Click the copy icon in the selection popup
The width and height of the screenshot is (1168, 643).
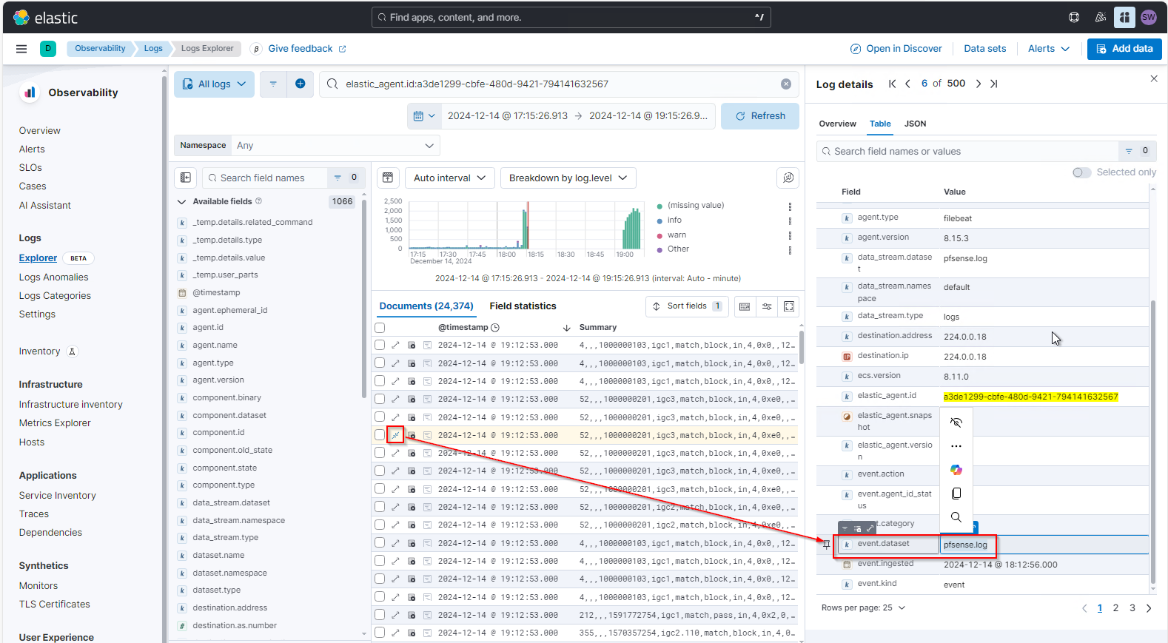[x=956, y=494]
